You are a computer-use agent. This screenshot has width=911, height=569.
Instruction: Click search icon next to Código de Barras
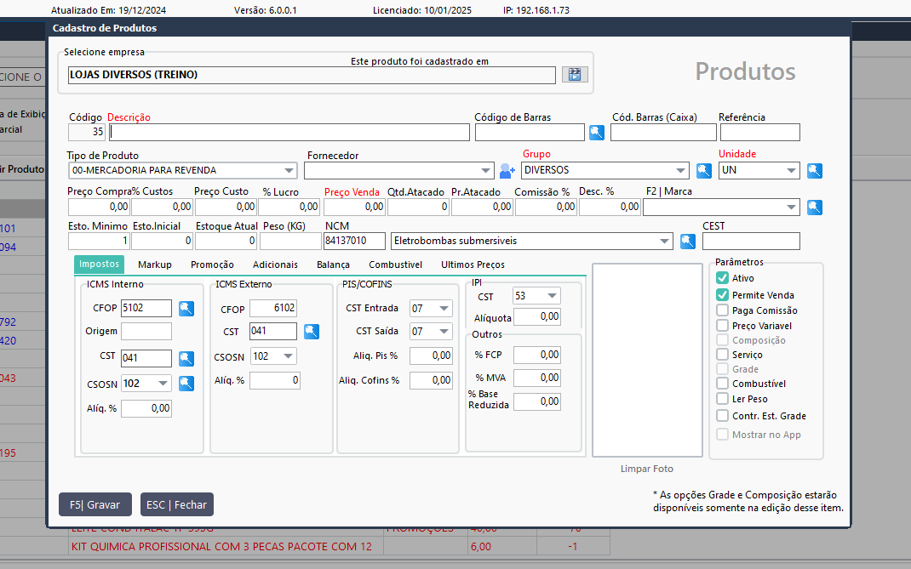[x=597, y=132]
